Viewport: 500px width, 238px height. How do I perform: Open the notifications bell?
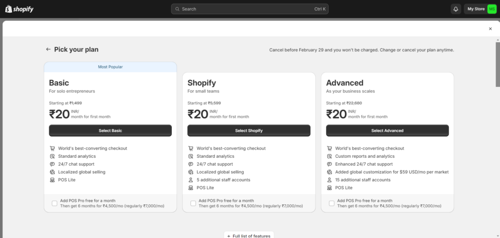(x=456, y=9)
